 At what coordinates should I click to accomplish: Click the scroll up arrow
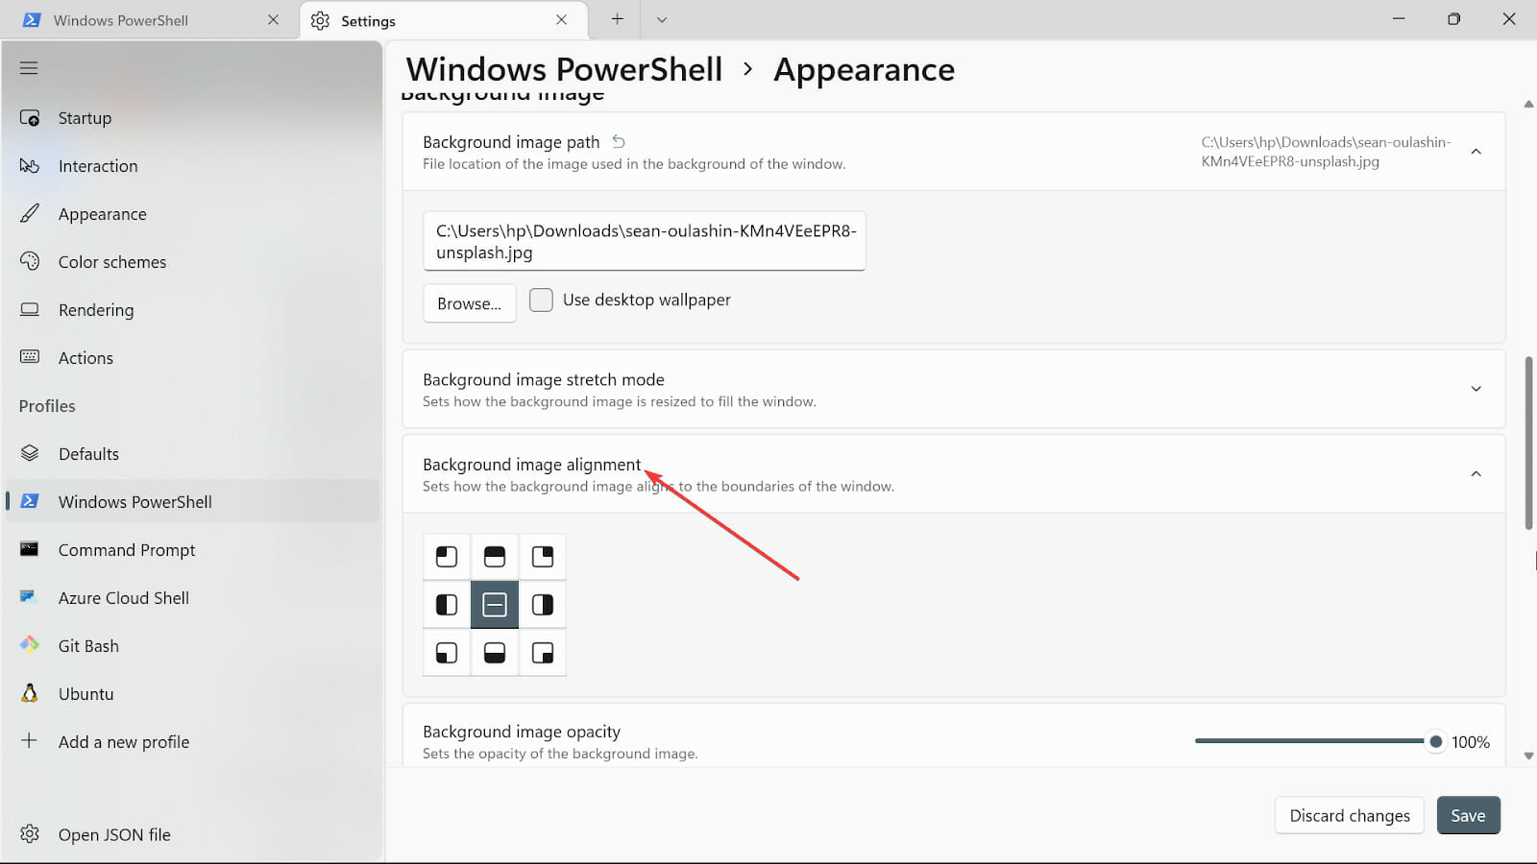[1528, 104]
